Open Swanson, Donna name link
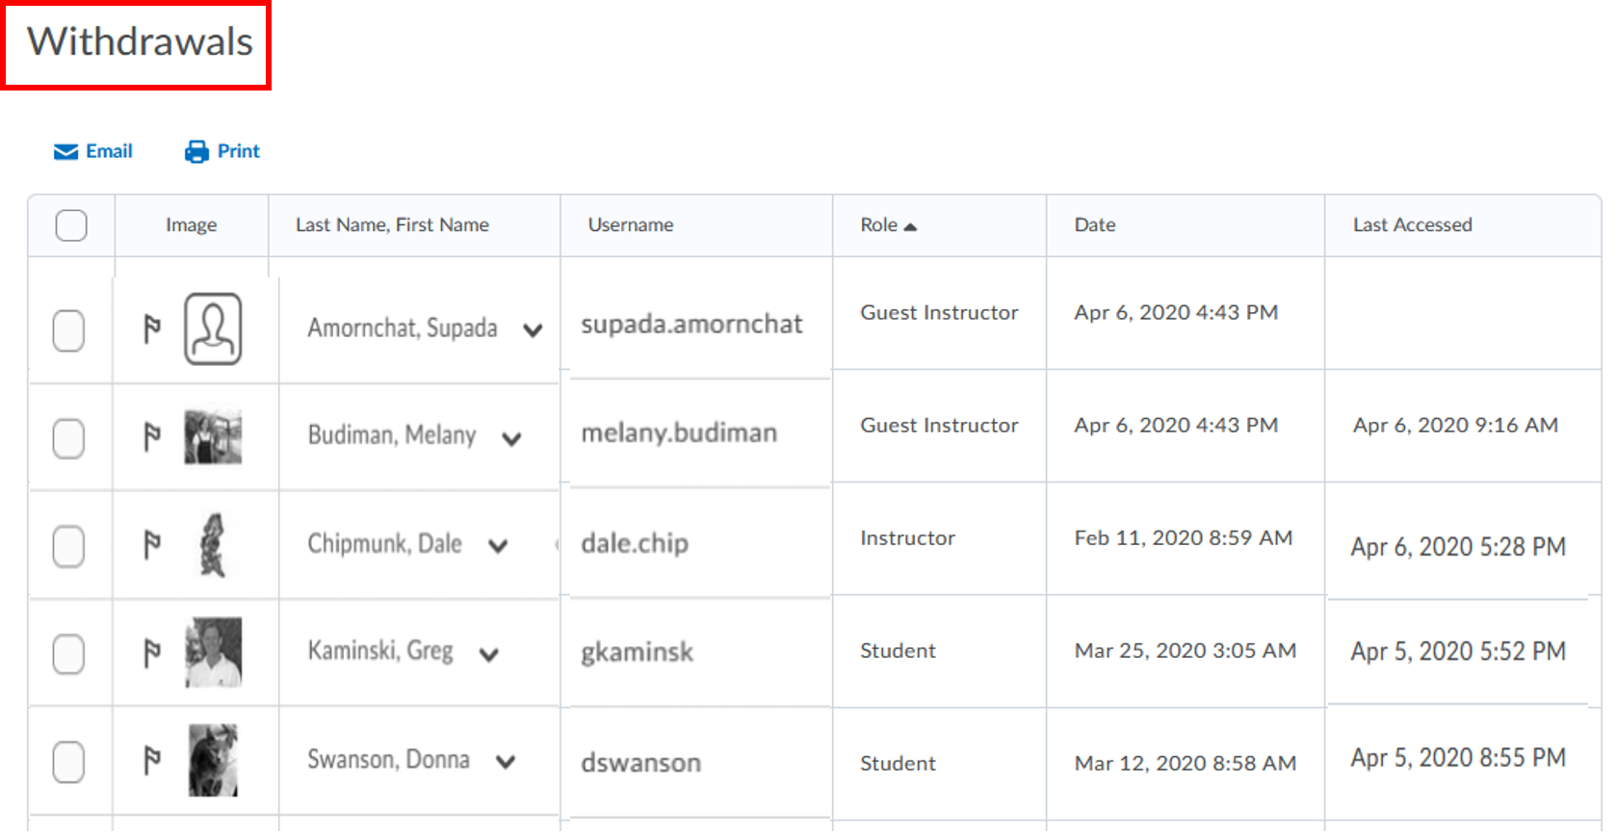 [388, 759]
